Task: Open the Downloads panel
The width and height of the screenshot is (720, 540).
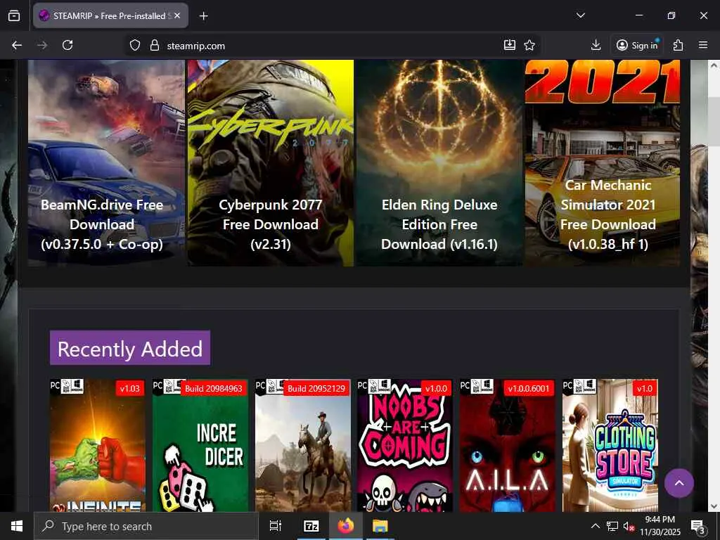Action: [x=596, y=45]
